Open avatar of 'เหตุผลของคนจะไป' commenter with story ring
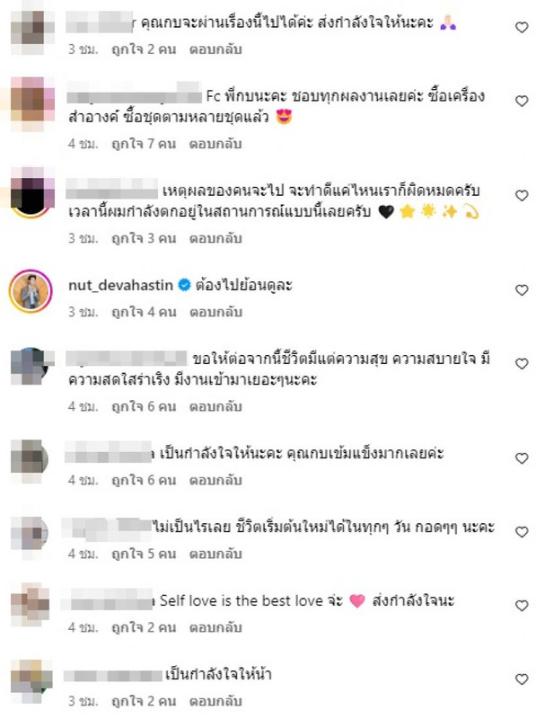Viewport: 536px width, 719px height. point(31,193)
